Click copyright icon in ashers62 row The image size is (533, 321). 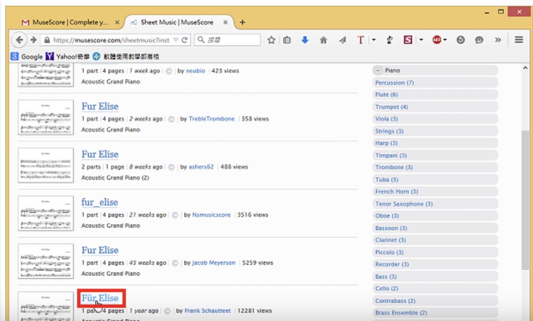pos(172,167)
